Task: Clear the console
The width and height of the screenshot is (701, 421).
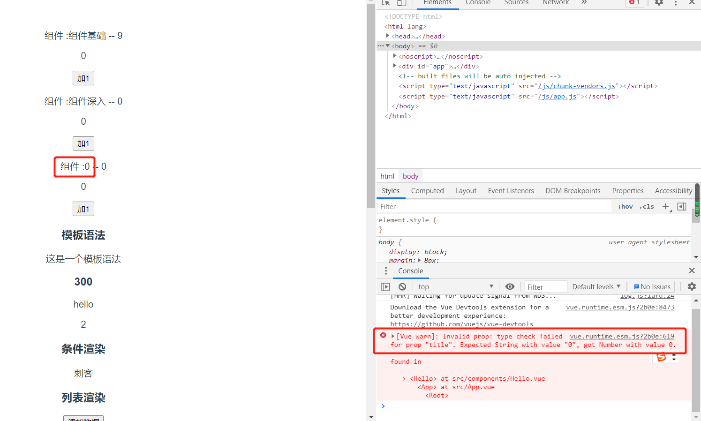Action: coord(402,286)
